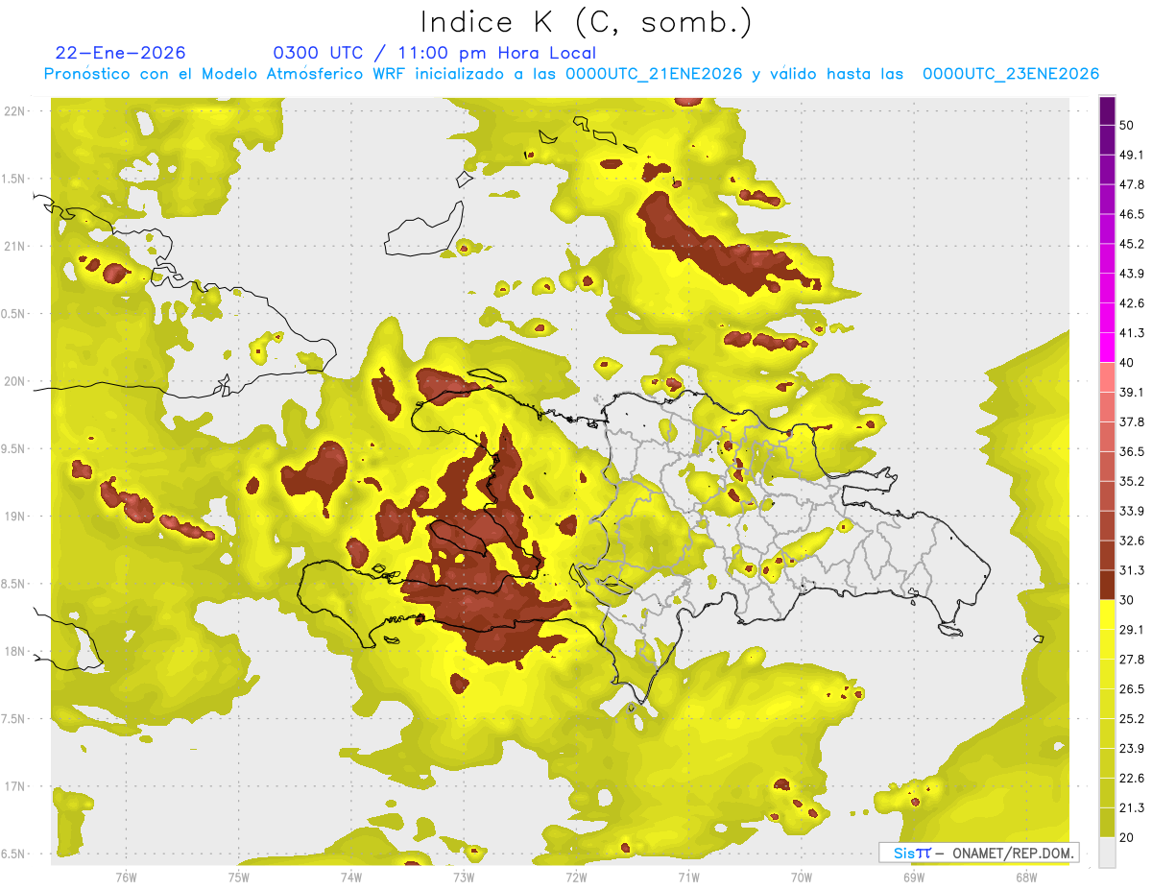Select color scale value "26.5"
This screenshot has height=890, width=1152.
(x=1132, y=689)
